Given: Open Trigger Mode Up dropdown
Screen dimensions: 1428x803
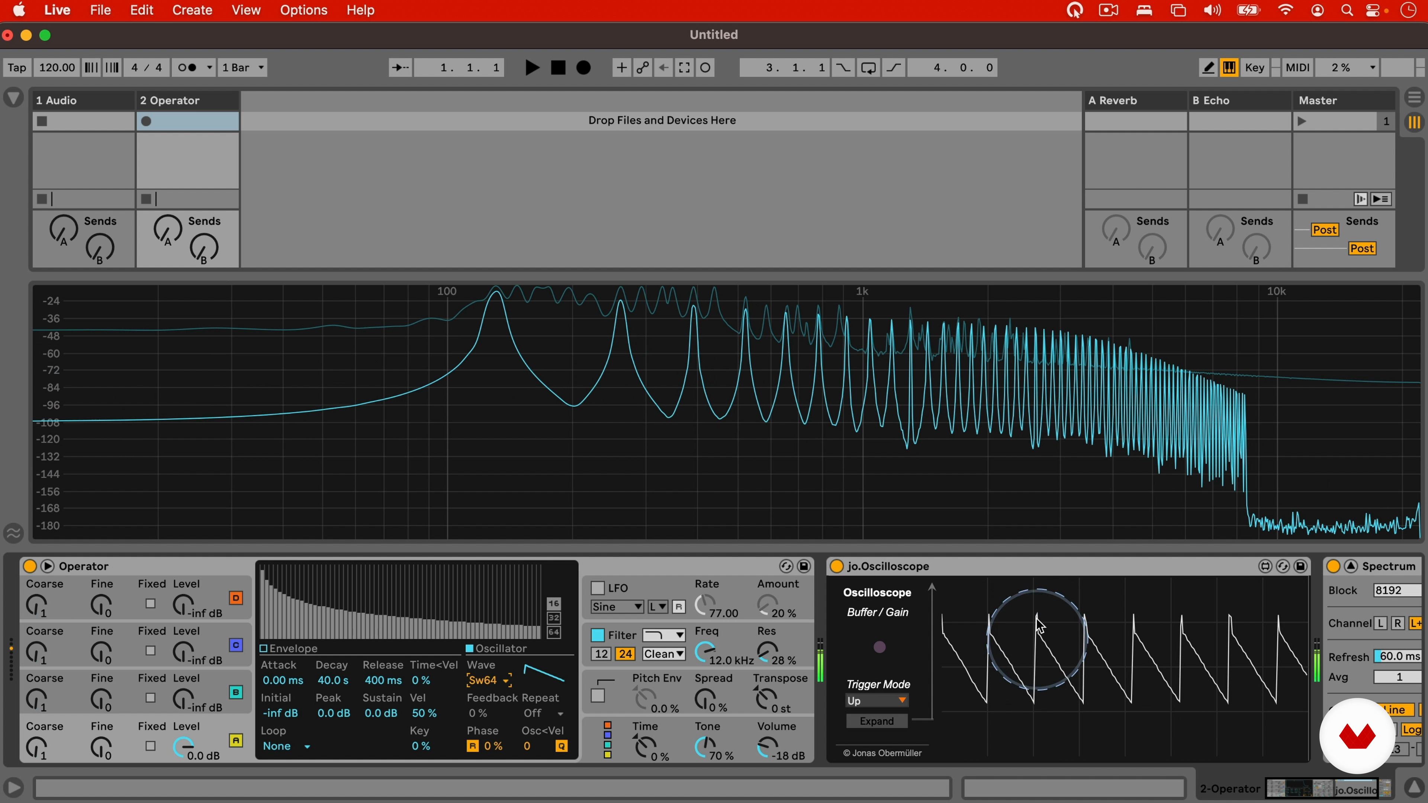Looking at the screenshot, I should [x=877, y=701].
